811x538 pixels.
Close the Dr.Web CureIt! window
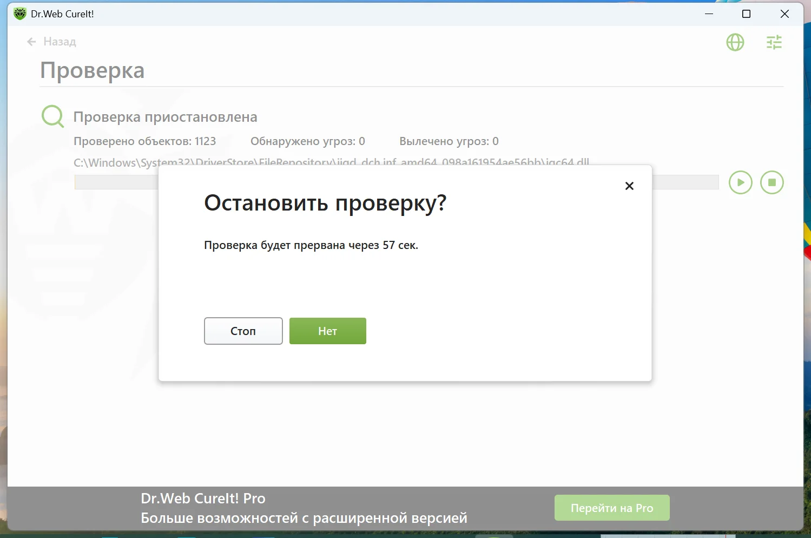[784, 14]
